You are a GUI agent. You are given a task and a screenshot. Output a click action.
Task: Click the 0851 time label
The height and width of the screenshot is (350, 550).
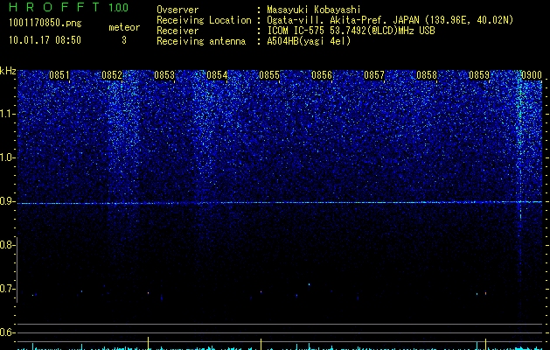coord(59,74)
